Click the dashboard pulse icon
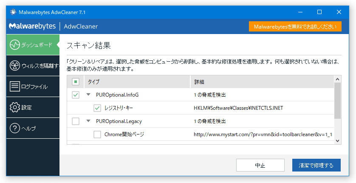Viewport: 356px width, 183px height. (15, 45)
